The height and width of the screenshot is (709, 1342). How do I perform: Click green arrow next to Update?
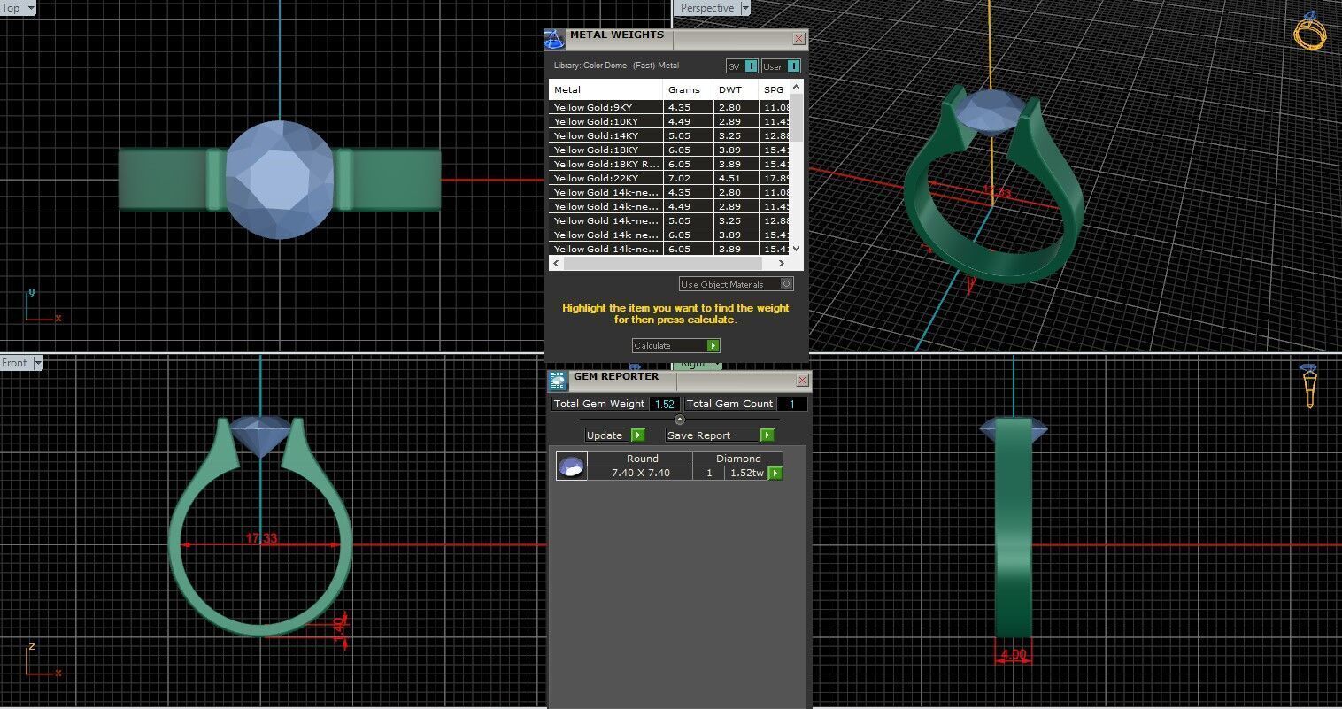638,435
